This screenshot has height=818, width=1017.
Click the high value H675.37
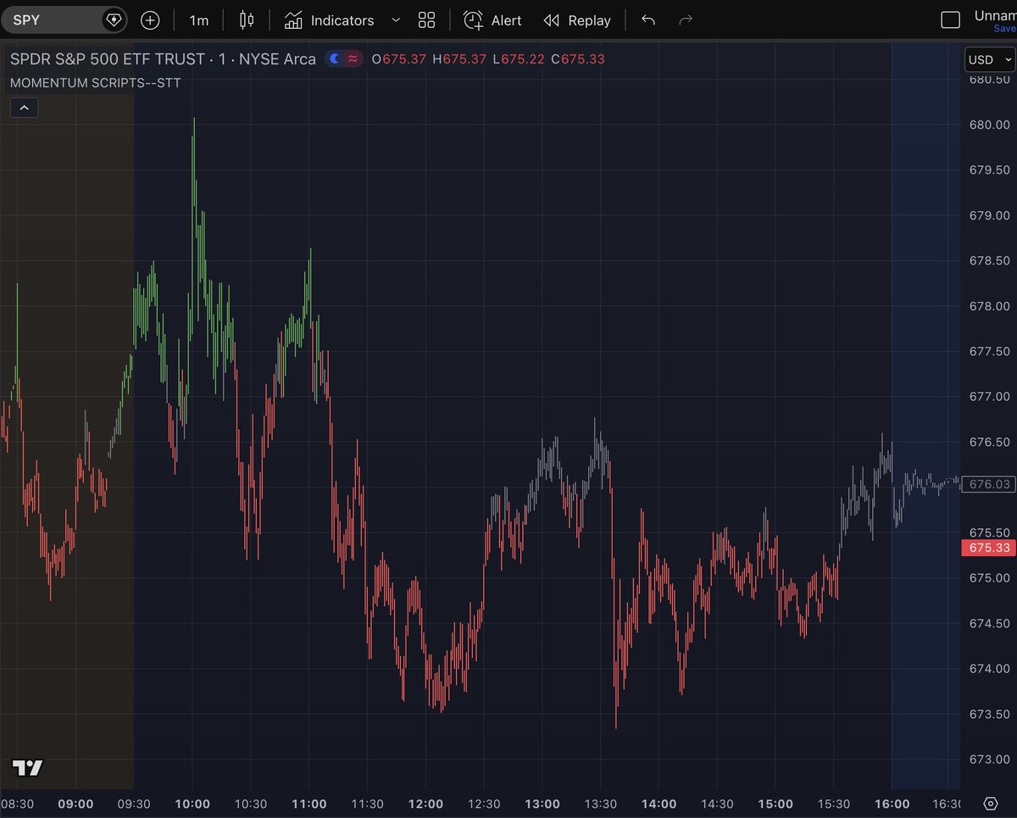click(x=459, y=58)
